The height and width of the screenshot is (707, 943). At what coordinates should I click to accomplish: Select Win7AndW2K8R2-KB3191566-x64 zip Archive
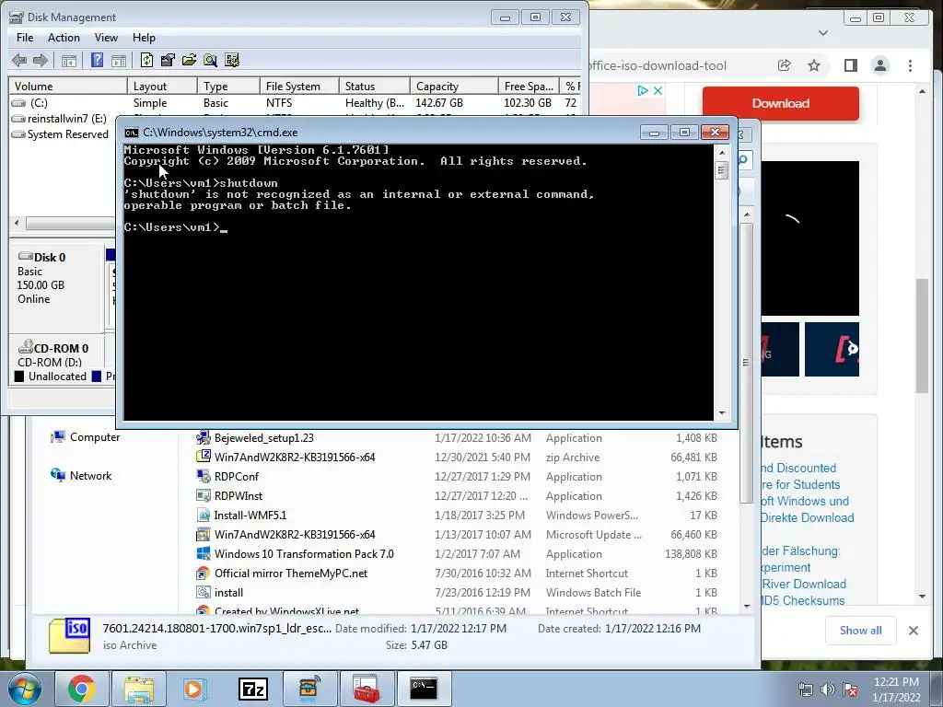(457, 458)
